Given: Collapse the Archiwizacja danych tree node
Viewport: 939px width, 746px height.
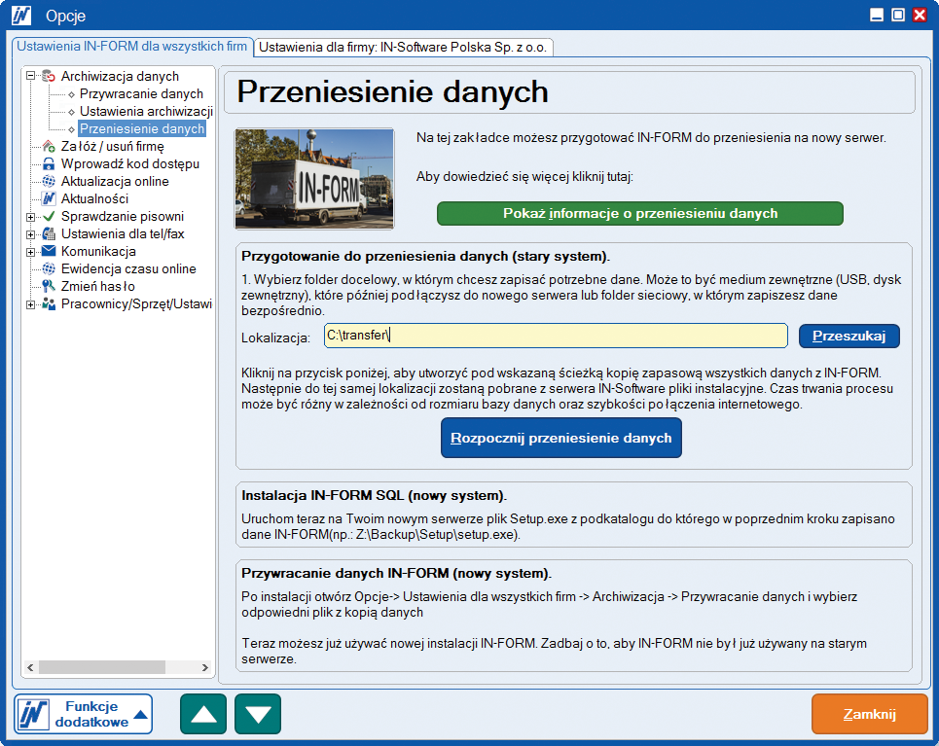Looking at the screenshot, I should tap(31, 76).
